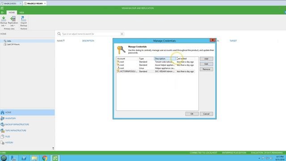Click the SVC-VEEAM Admin description cell
The height and width of the screenshot is (161, 286).
tap(165, 72)
